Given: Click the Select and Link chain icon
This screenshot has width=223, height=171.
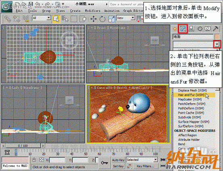Looking at the screenshot, I should click(x=8, y=19).
